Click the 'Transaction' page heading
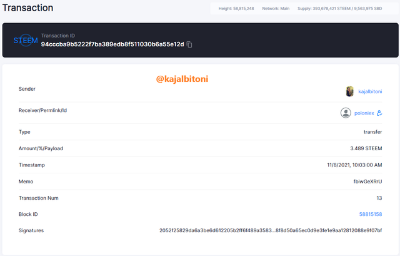The height and width of the screenshot is (256, 400). (27, 8)
